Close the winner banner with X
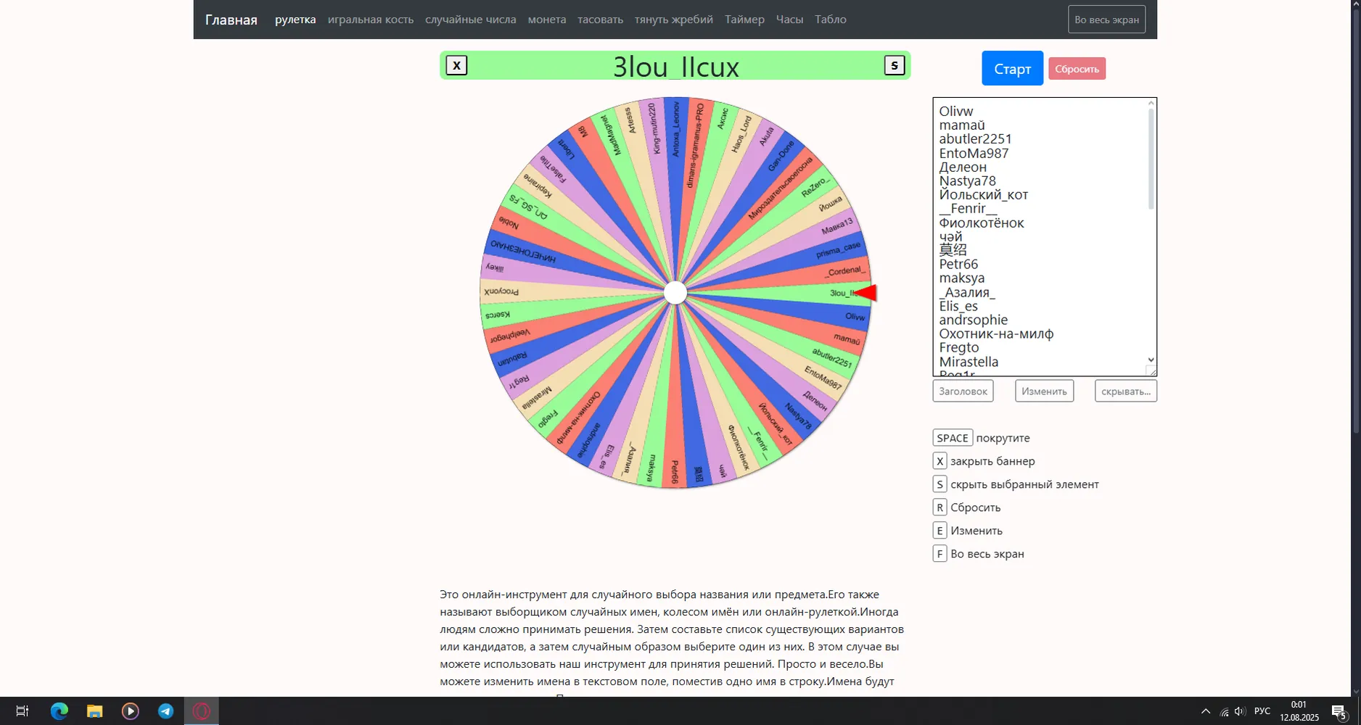This screenshot has width=1361, height=725. point(456,65)
